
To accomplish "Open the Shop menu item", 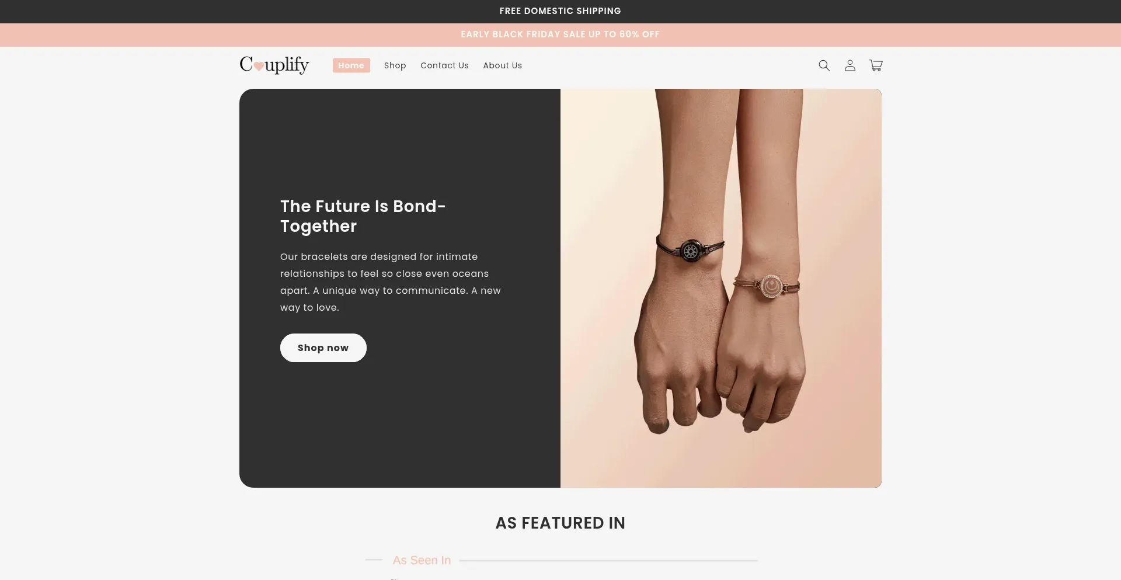I will click(x=395, y=65).
